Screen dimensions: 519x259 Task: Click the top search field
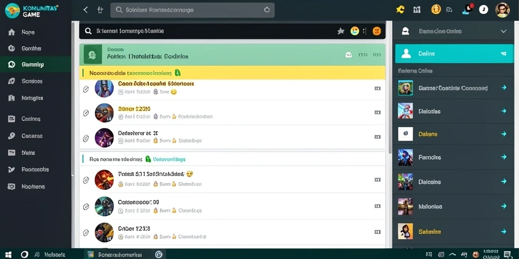click(x=192, y=10)
